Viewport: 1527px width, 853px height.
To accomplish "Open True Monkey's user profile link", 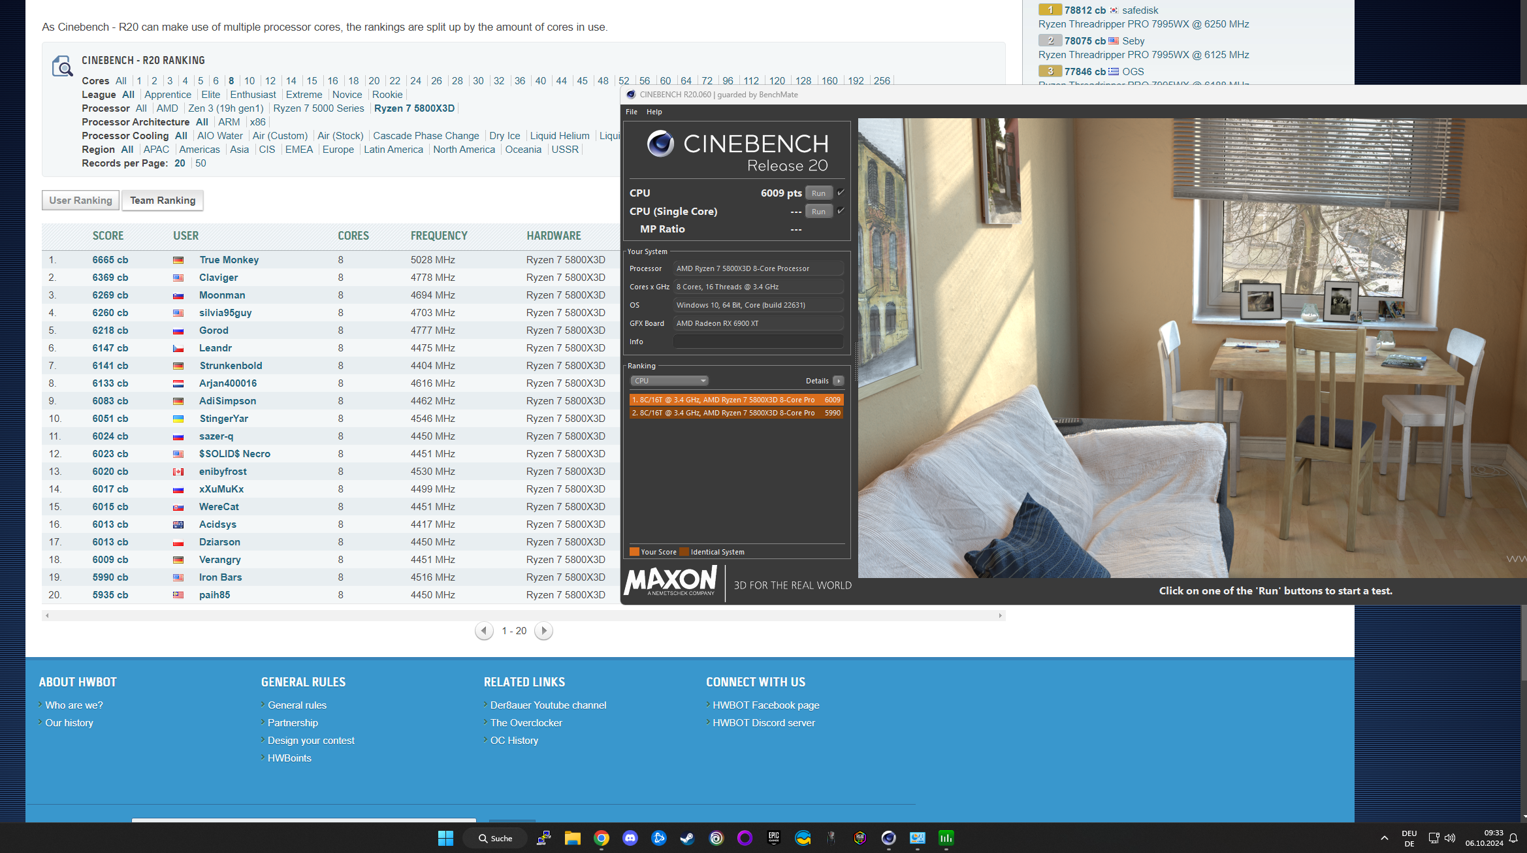I will point(229,260).
